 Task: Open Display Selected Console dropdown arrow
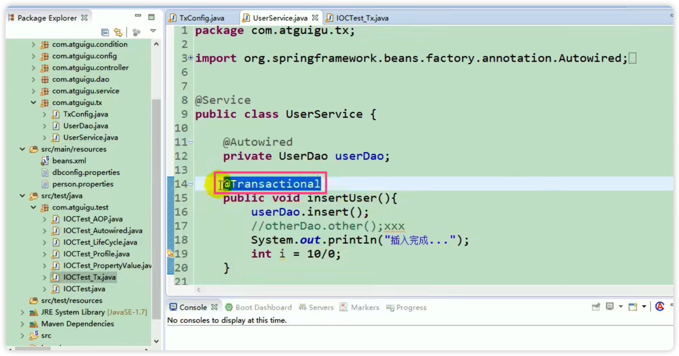pos(621,307)
